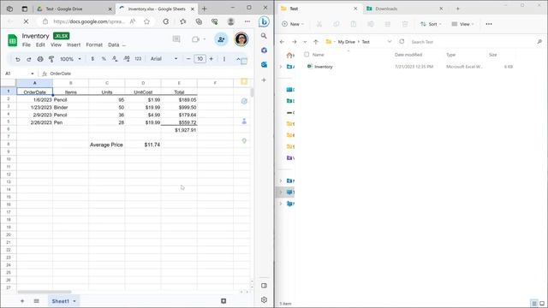The width and height of the screenshot is (548, 308).
Task: Activate the paint format tool
Action: pos(51,59)
